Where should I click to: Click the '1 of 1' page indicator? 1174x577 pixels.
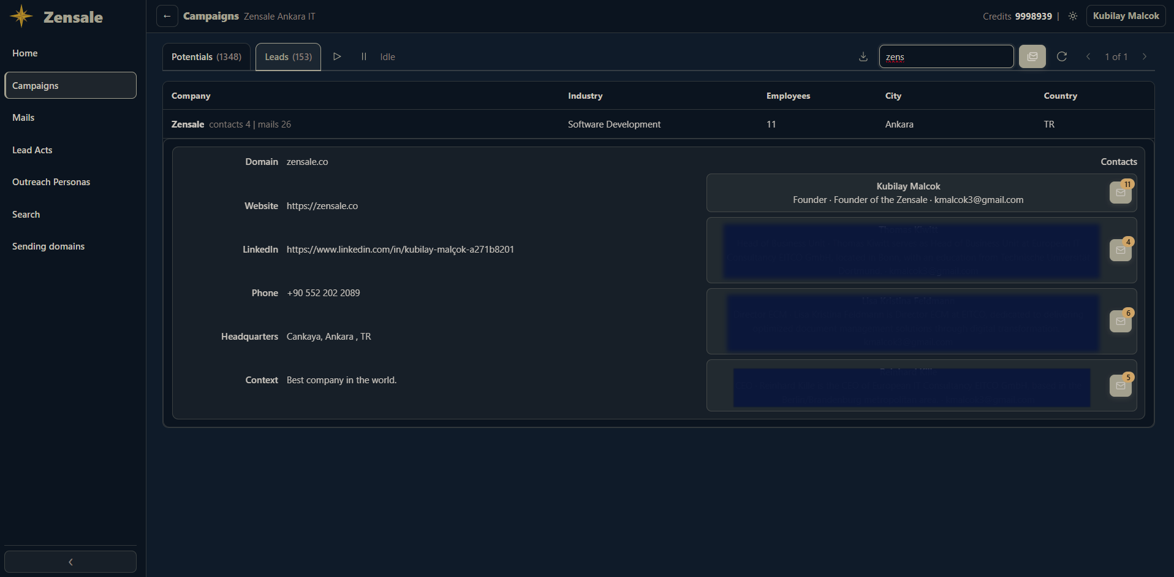tap(1116, 56)
